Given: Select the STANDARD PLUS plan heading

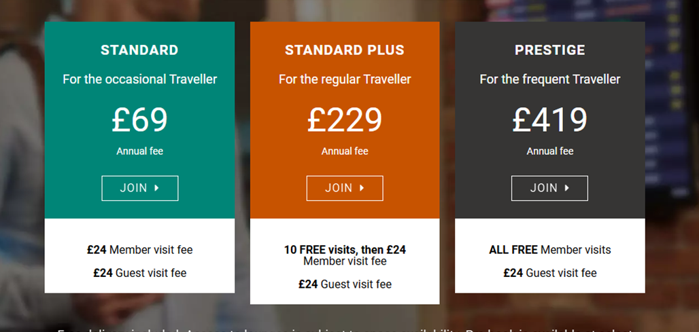Looking at the screenshot, I should 345,50.
